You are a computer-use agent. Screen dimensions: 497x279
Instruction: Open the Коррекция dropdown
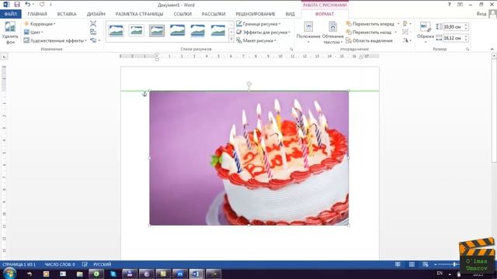(x=40, y=24)
